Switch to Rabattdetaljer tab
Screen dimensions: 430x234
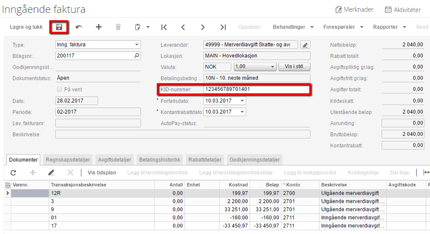pos(205,159)
